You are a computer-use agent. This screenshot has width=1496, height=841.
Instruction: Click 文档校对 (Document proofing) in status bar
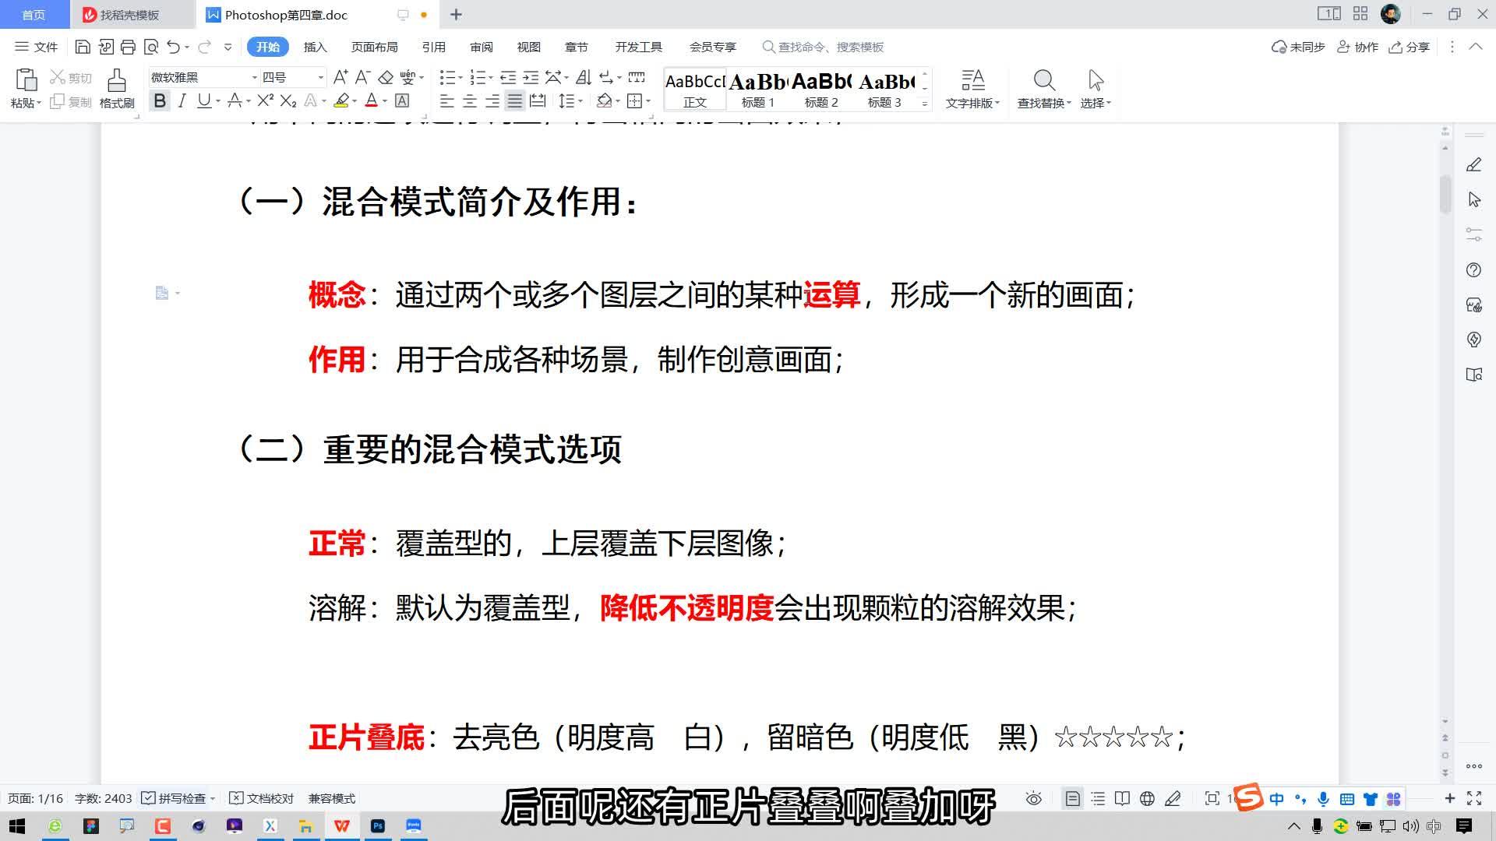click(262, 798)
